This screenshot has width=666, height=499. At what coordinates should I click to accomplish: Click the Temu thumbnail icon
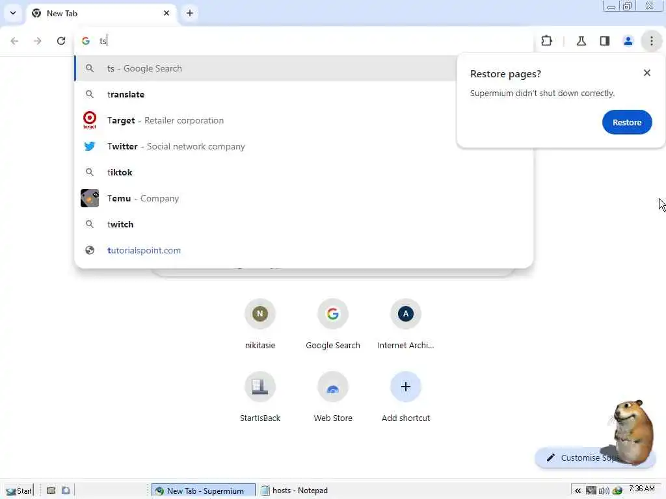90,198
